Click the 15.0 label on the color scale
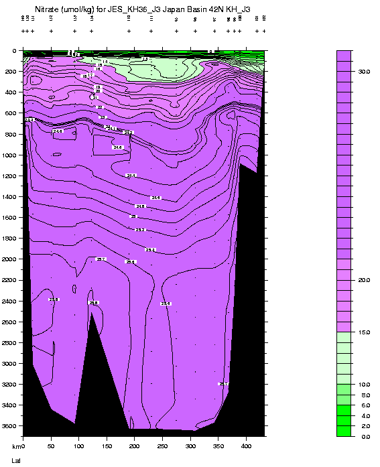 (364, 332)
